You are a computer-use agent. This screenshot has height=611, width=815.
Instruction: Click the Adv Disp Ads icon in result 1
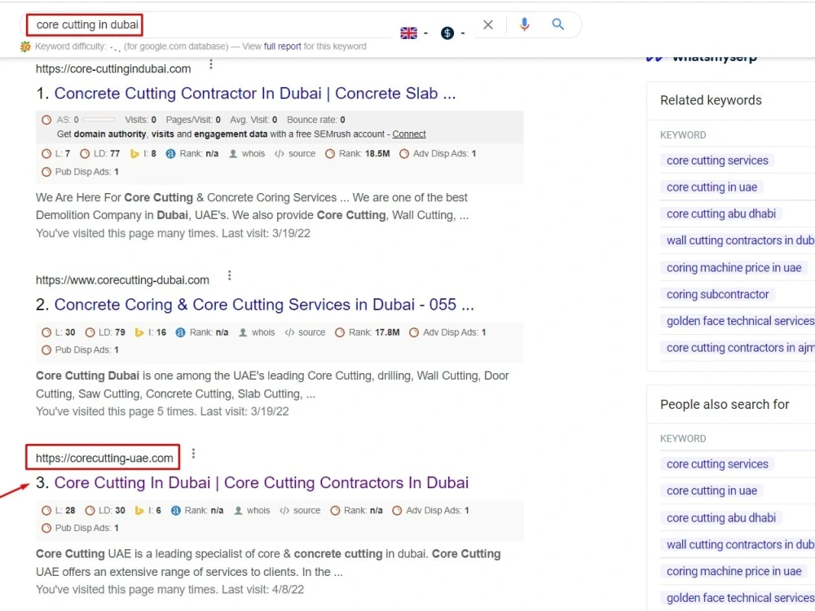404,154
